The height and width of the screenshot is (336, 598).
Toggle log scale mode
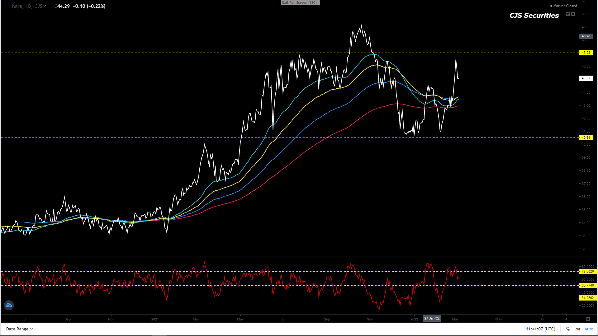577,329
